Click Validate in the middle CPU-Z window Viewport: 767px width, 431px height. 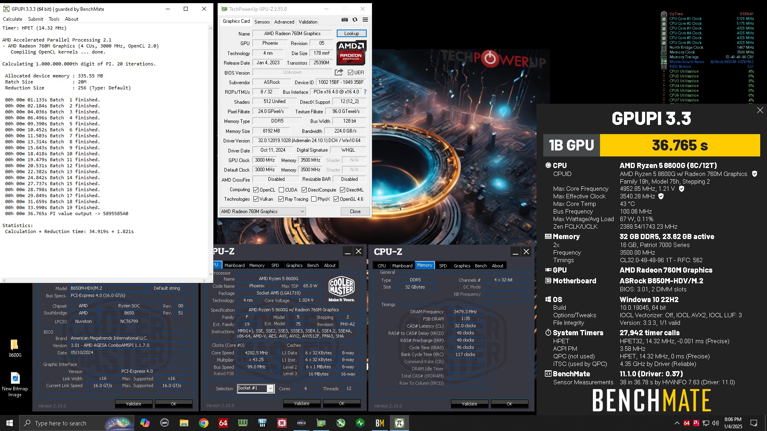tap(302, 403)
